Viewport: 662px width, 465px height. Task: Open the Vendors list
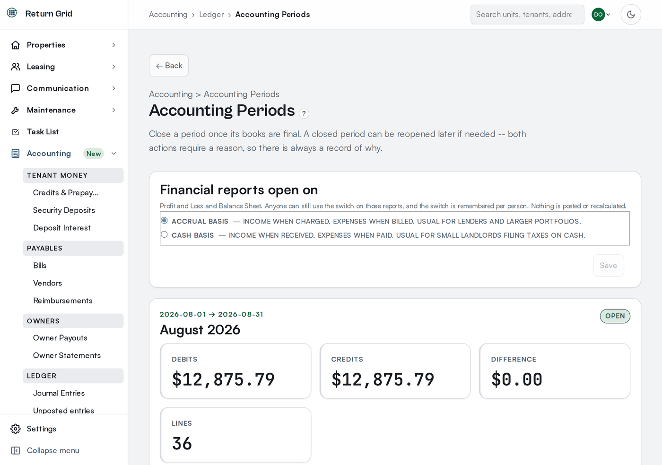47,283
